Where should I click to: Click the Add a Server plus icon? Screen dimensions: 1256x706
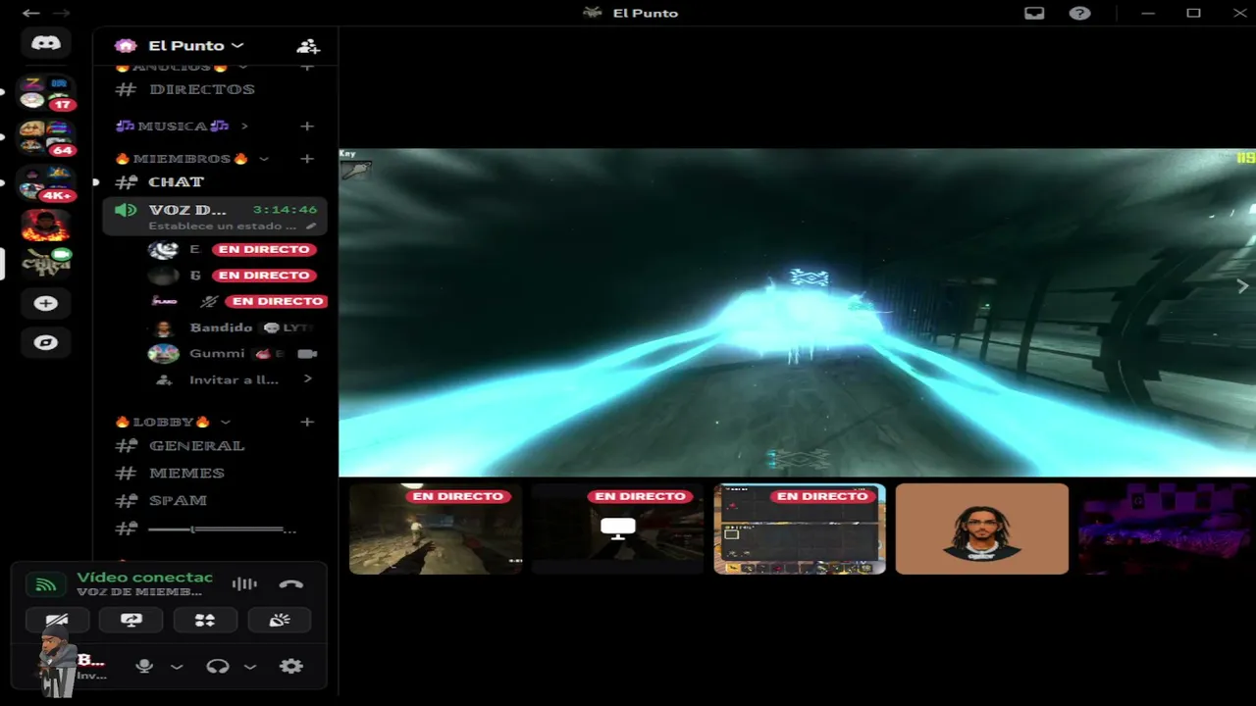coord(45,303)
